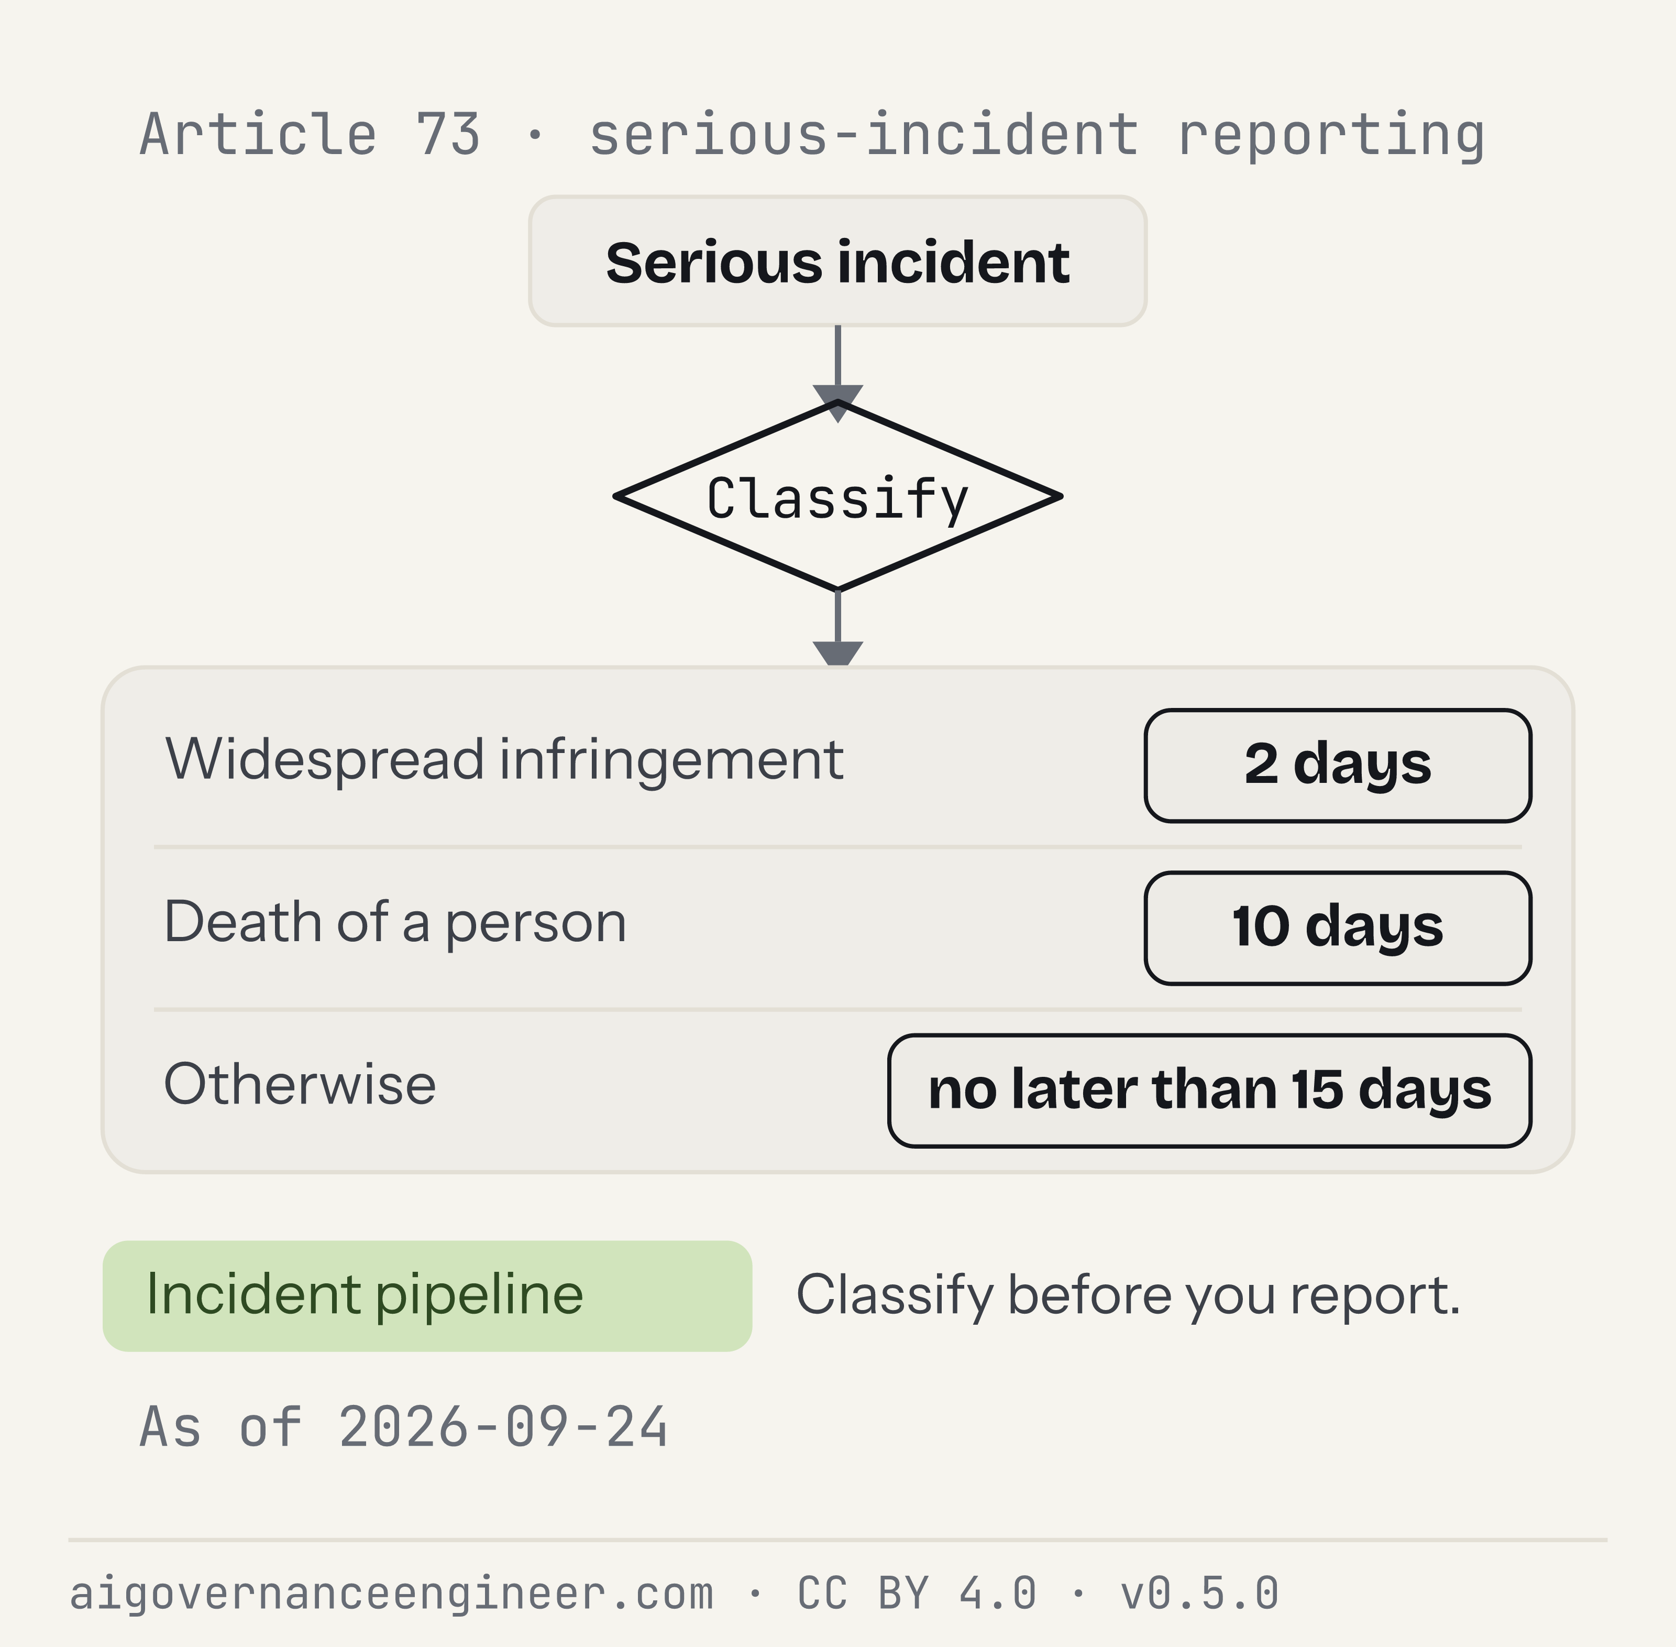Click the green Incident pipeline tag
The image size is (1676, 1647).
[427, 1296]
